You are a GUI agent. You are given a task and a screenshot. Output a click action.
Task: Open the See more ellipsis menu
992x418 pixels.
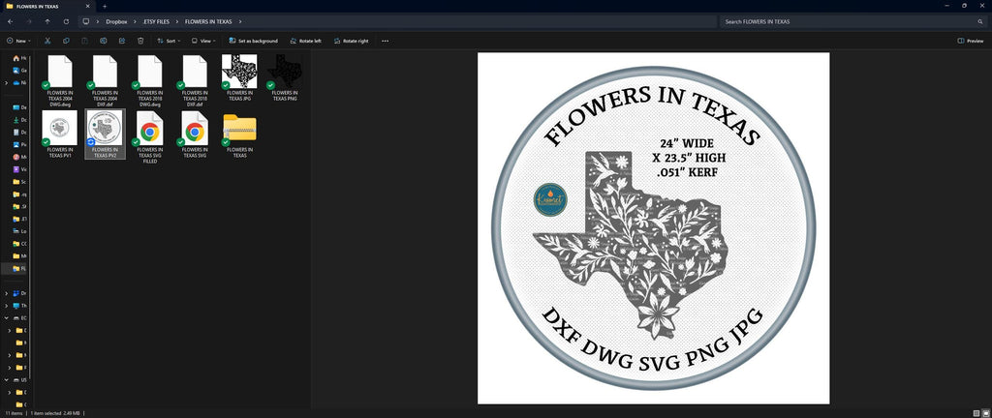[386, 41]
